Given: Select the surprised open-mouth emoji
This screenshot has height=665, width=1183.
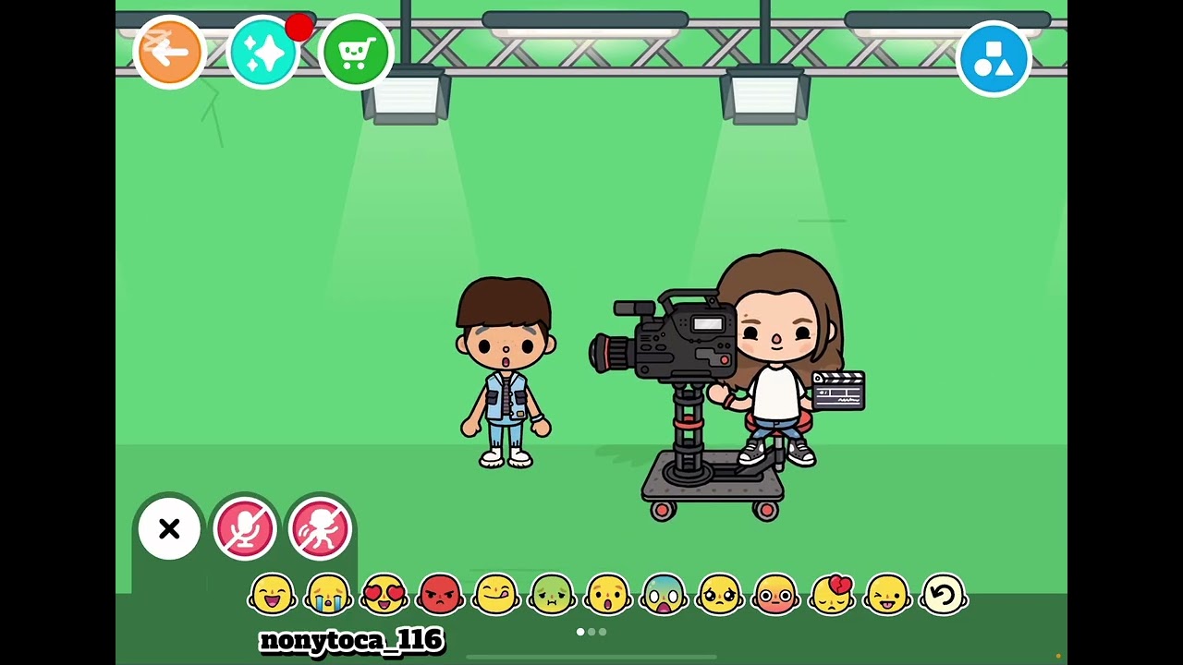Looking at the screenshot, I should [608, 595].
